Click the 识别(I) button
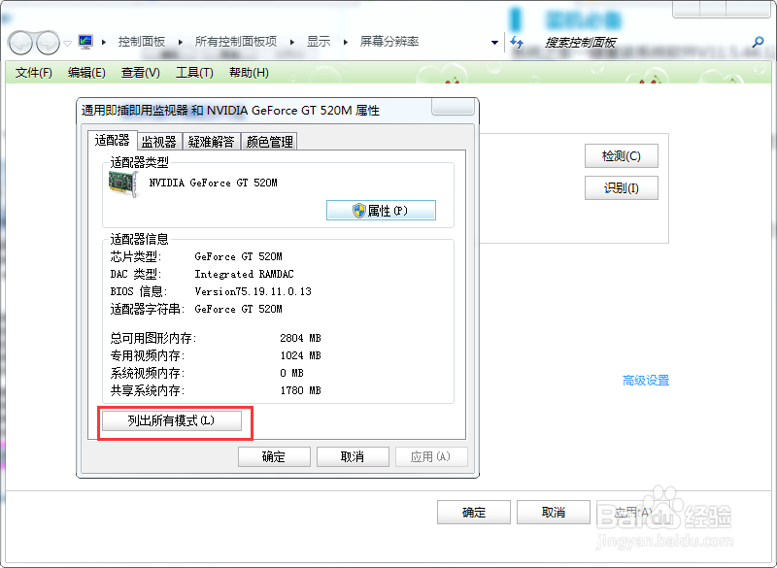Image resolution: width=777 pixels, height=568 pixels. pos(622,188)
